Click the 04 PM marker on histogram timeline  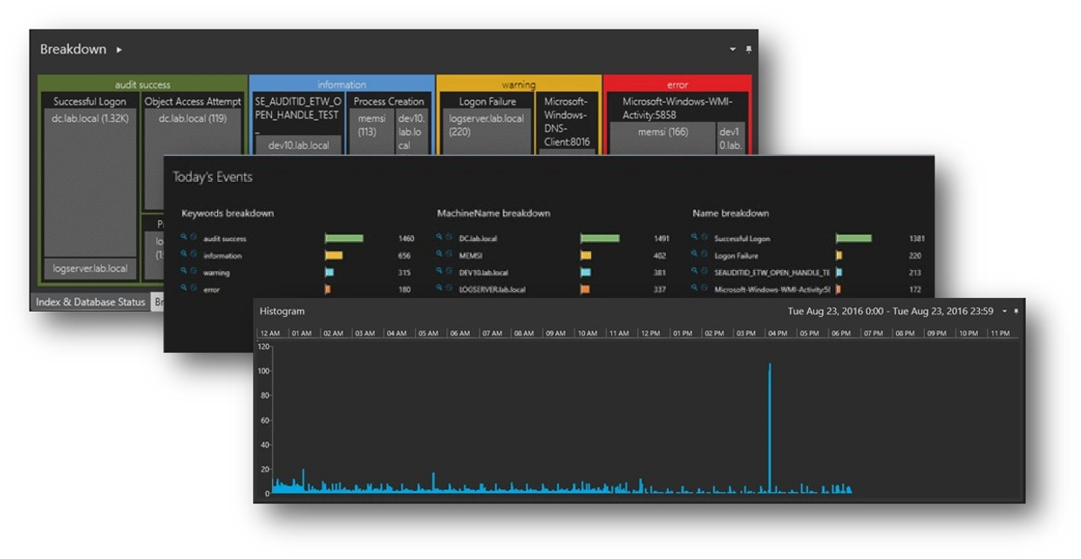click(777, 333)
